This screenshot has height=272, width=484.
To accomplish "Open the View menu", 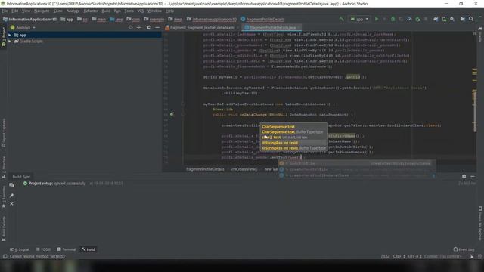I will [26, 11].
